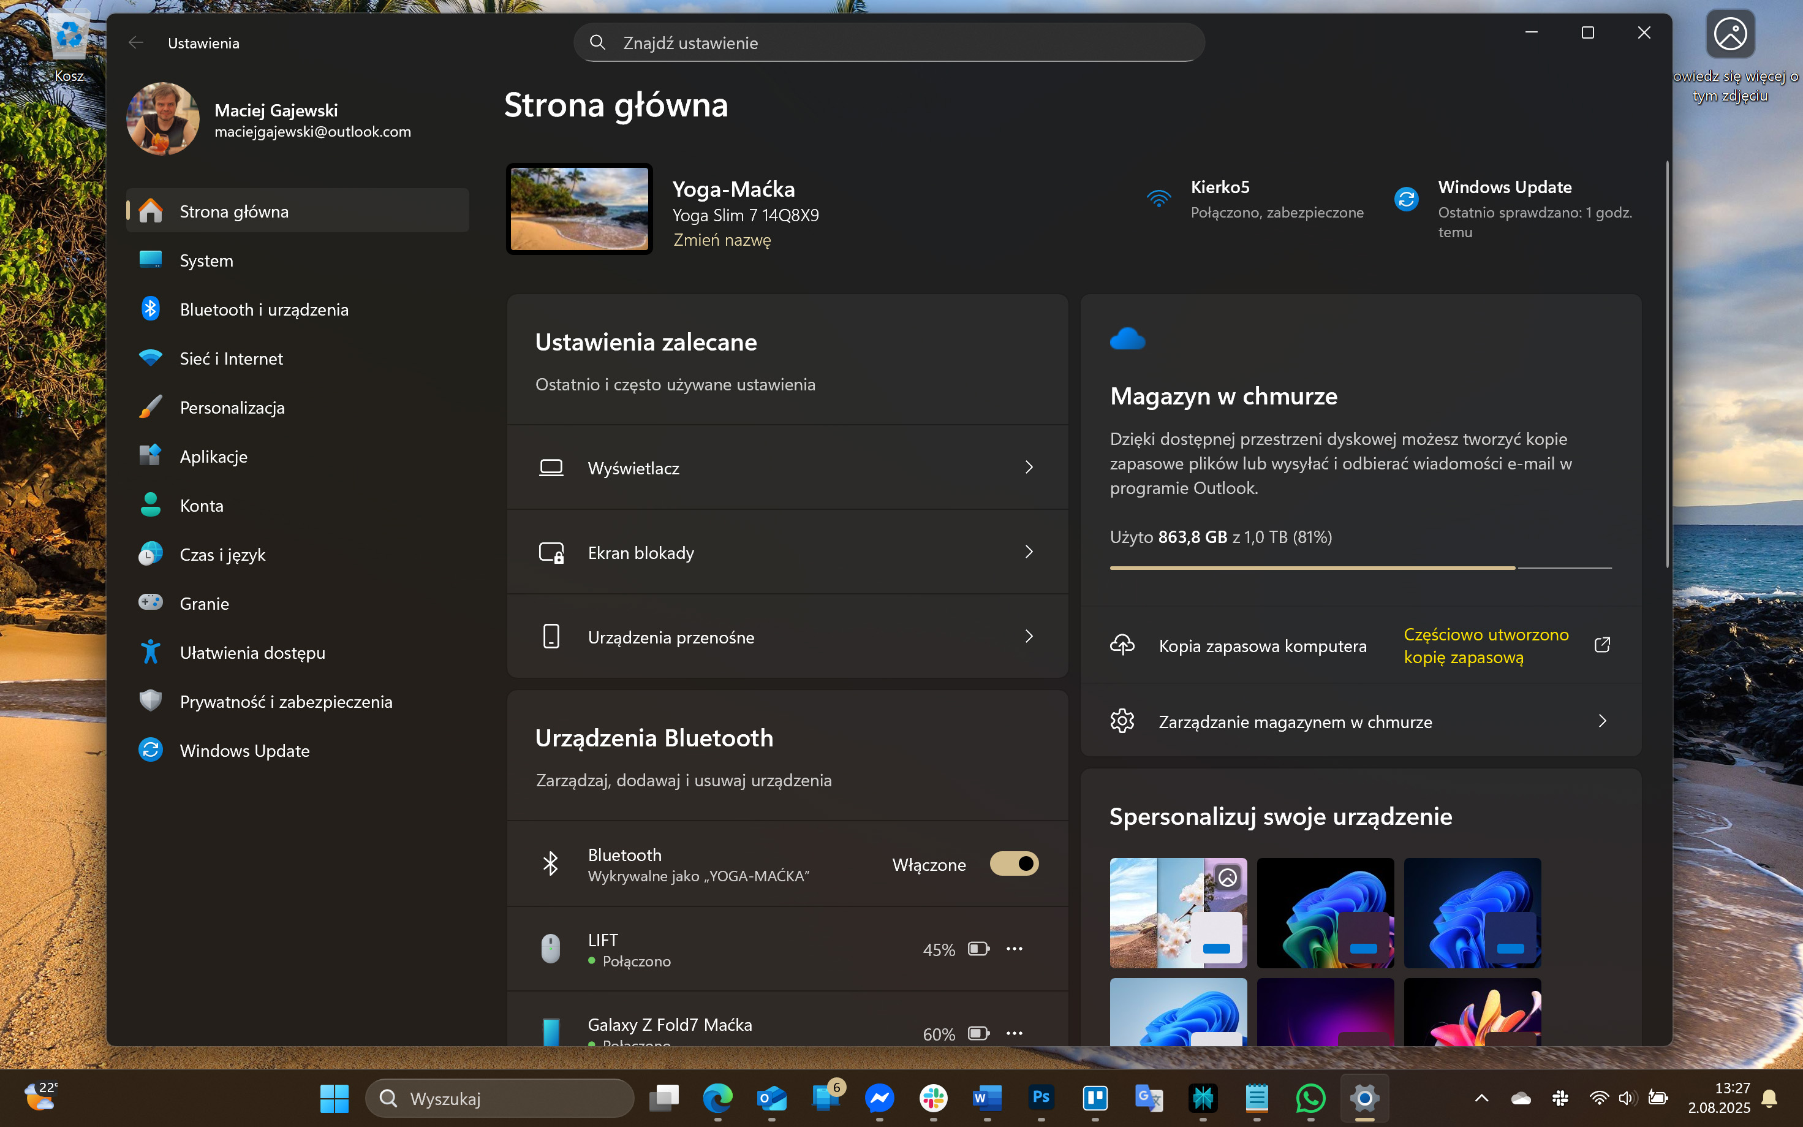
Task: Open Trello from the taskbar
Action: point(1094,1098)
